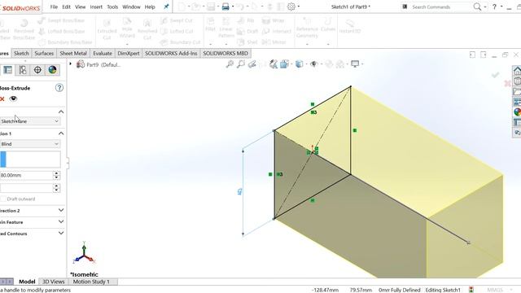Image resolution: width=521 pixels, height=293 pixels.
Task: Open the search options dropdown arrow
Action: [x=485, y=7]
